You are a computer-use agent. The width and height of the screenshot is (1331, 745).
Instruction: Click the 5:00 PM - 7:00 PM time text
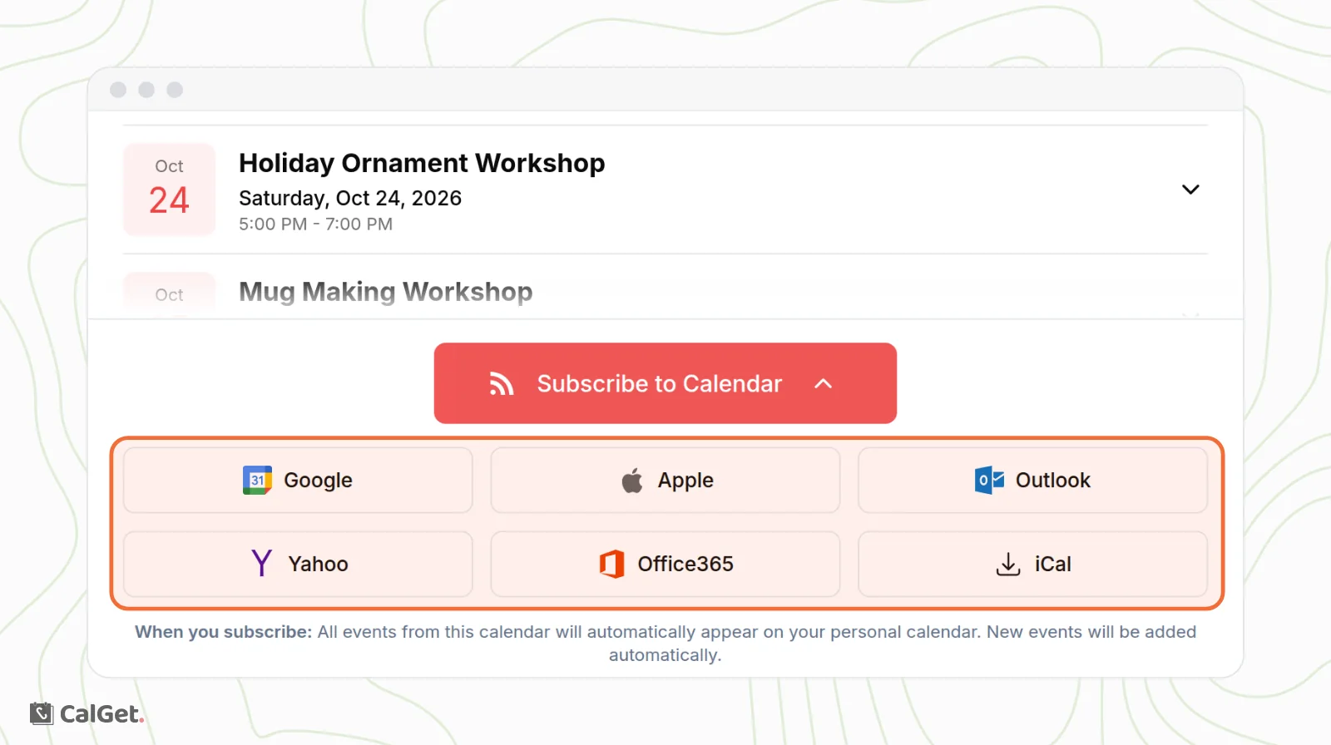[315, 224]
